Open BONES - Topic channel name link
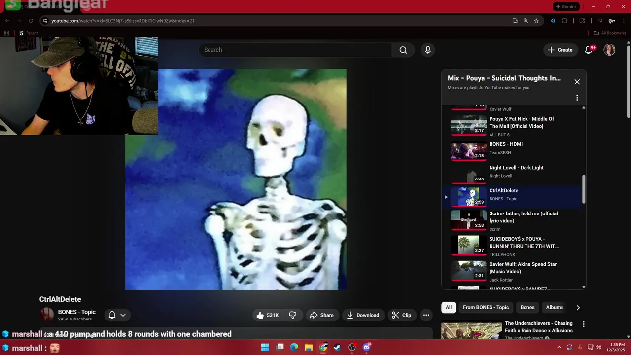The image size is (631, 355). pyautogui.click(x=77, y=312)
